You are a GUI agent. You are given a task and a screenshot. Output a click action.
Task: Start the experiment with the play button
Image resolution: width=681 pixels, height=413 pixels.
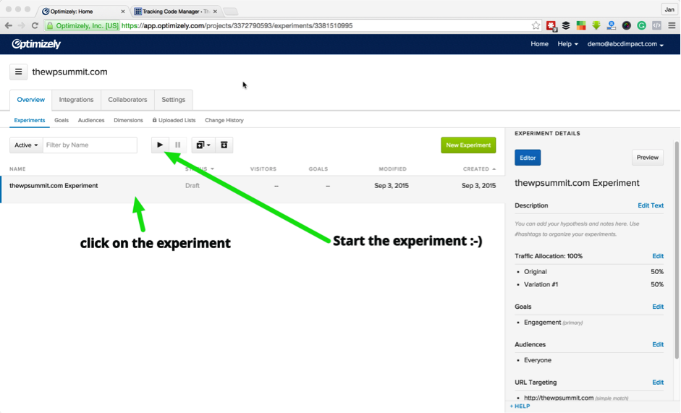160,145
